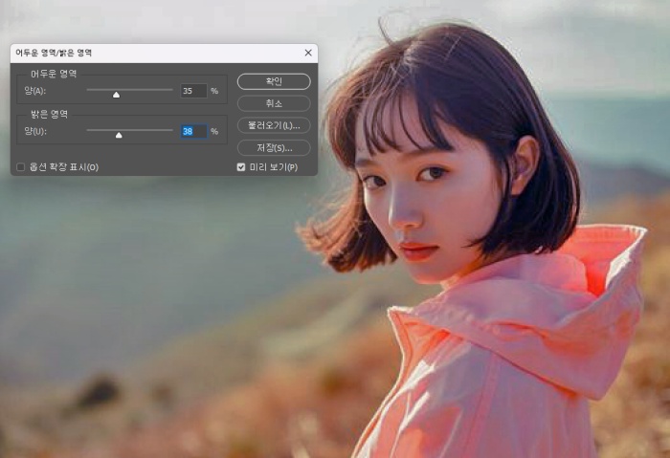Click the 어두운 영역/밝은 영역 dialog title
The image size is (670, 458).
coord(54,53)
